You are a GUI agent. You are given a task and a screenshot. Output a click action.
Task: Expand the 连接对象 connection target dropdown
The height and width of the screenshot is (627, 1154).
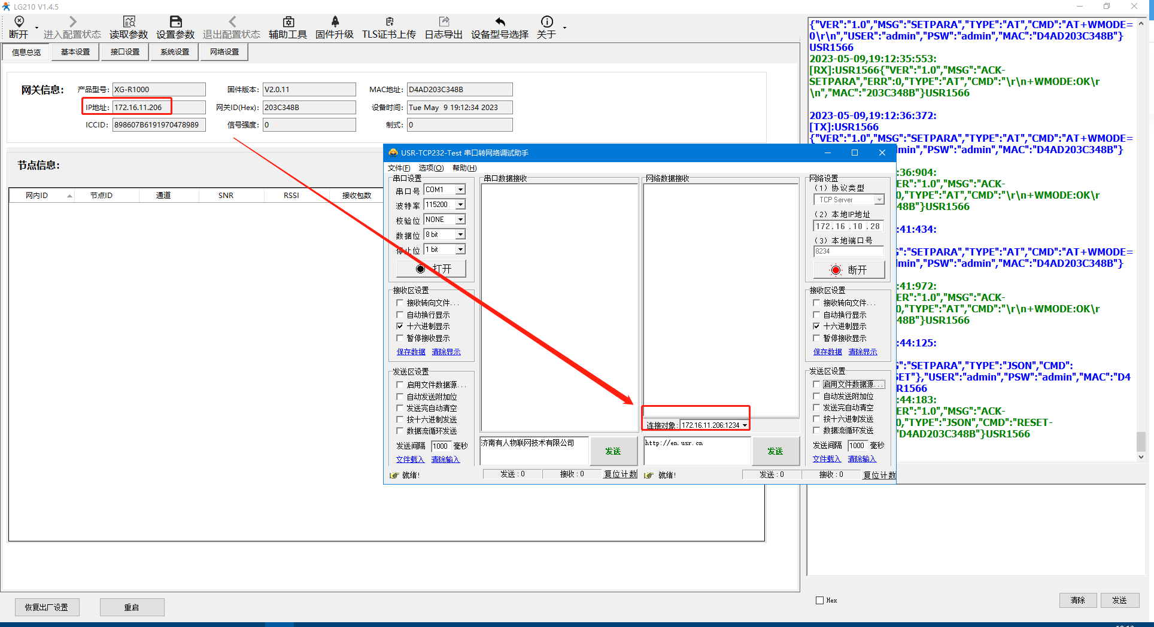(x=745, y=425)
